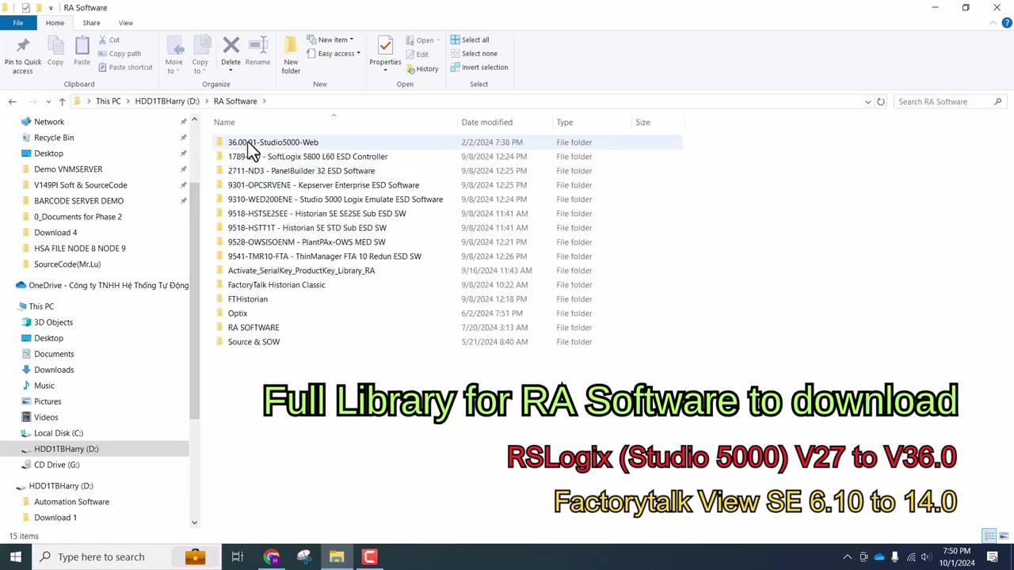Open Google Chrome from the taskbar
Screen dimensions: 1014x570
tap(271, 557)
